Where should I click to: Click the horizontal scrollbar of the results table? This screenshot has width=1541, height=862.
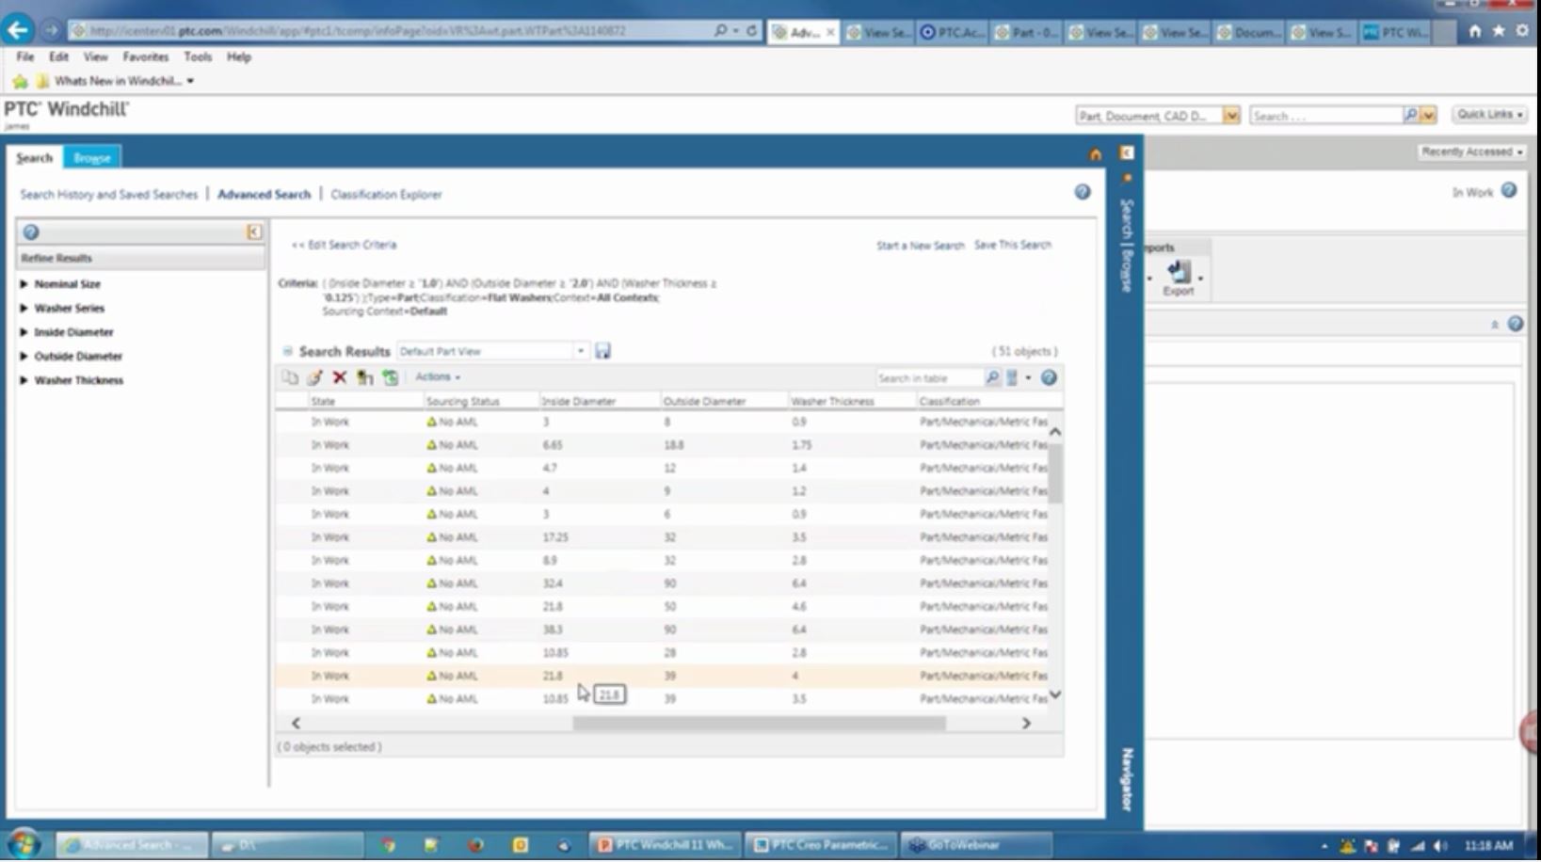pyautogui.click(x=759, y=724)
